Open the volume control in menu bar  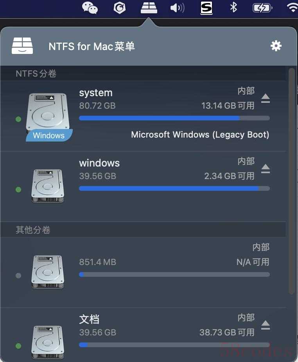177,8
